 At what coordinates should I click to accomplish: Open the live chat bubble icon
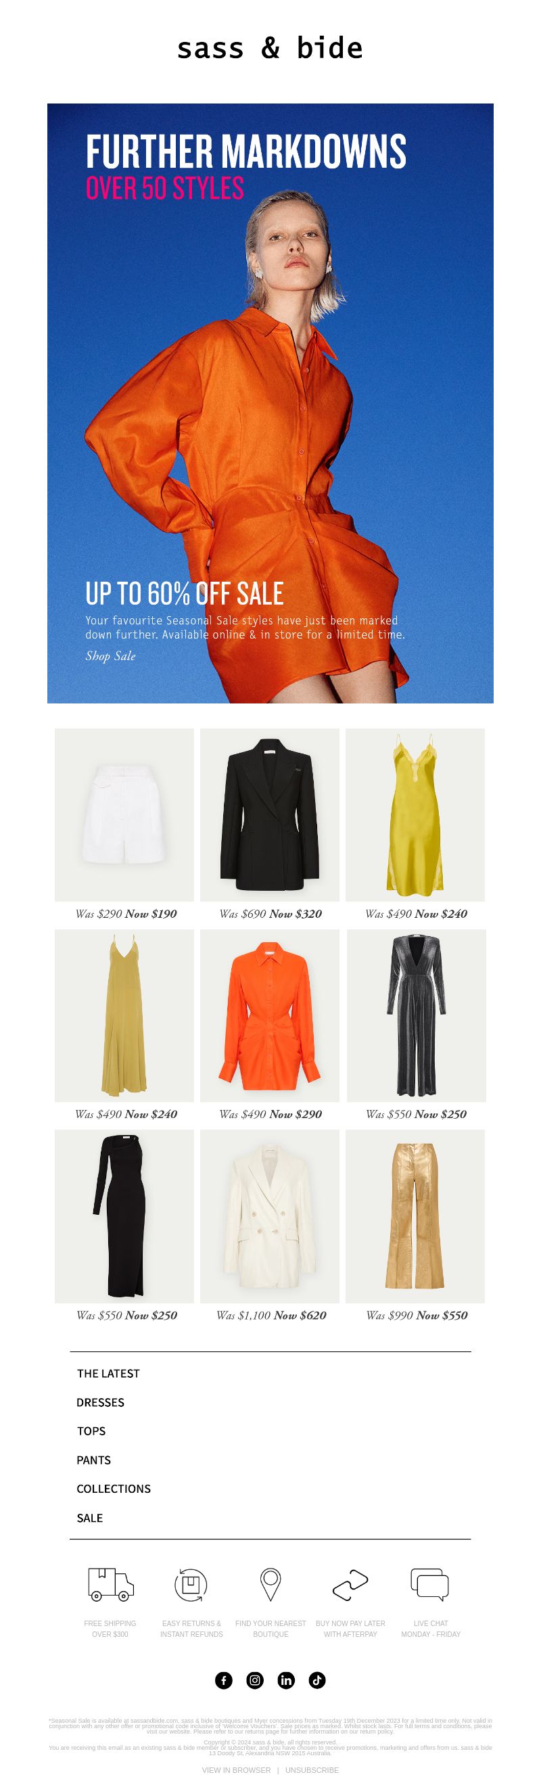pyautogui.click(x=430, y=1585)
